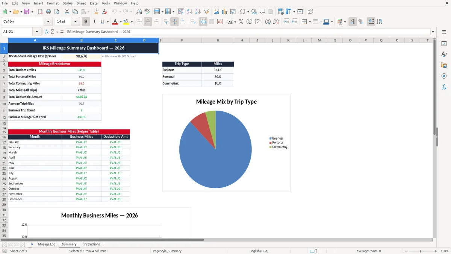The image size is (451, 254).
Task: Open sidebar Navigator compass icon
Action: pos(444,76)
